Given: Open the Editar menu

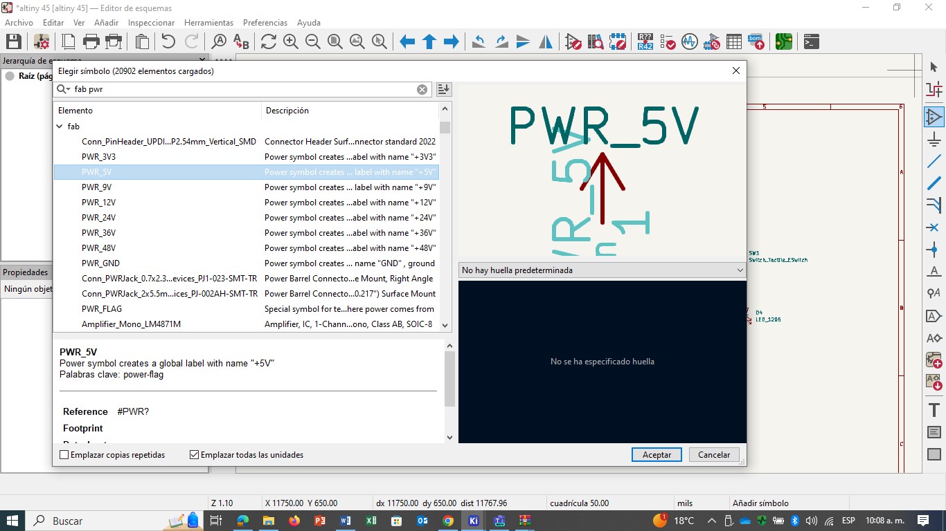Looking at the screenshot, I should [x=53, y=23].
